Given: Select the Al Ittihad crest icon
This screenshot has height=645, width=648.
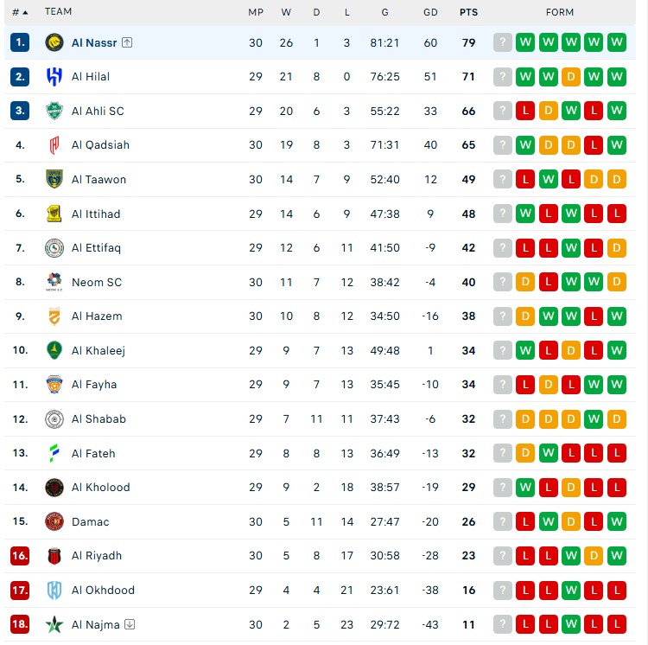Looking at the screenshot, I should point(54,214).
